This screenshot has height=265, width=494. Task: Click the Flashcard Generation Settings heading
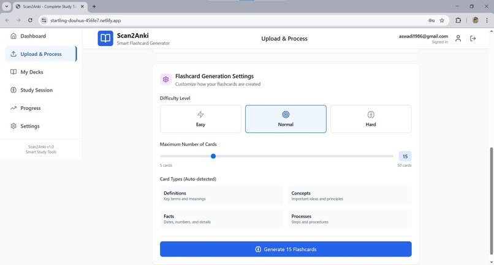tap(215, 76)
